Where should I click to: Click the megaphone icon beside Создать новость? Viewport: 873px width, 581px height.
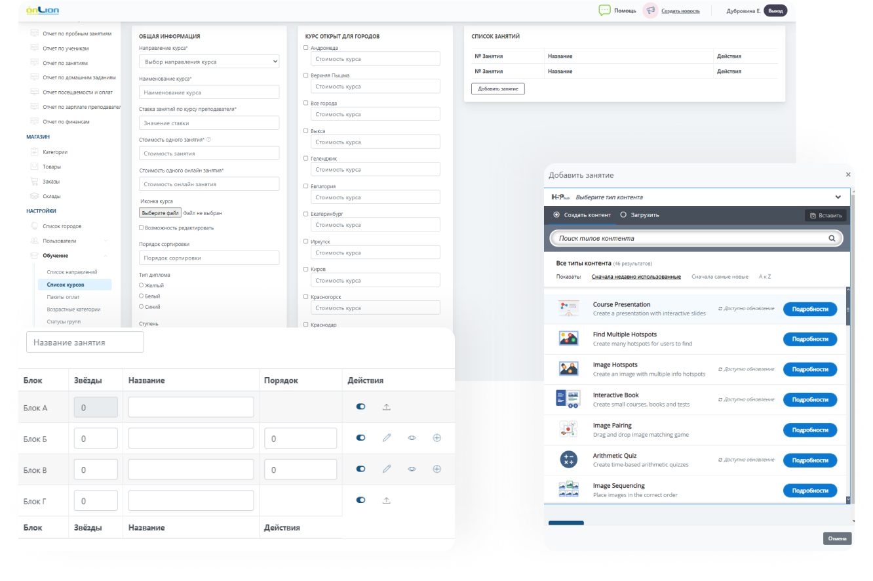650,10
